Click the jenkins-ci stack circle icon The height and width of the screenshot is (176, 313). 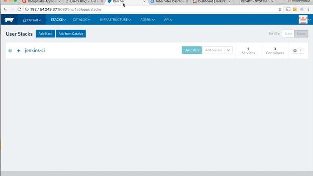pos(295,51)
